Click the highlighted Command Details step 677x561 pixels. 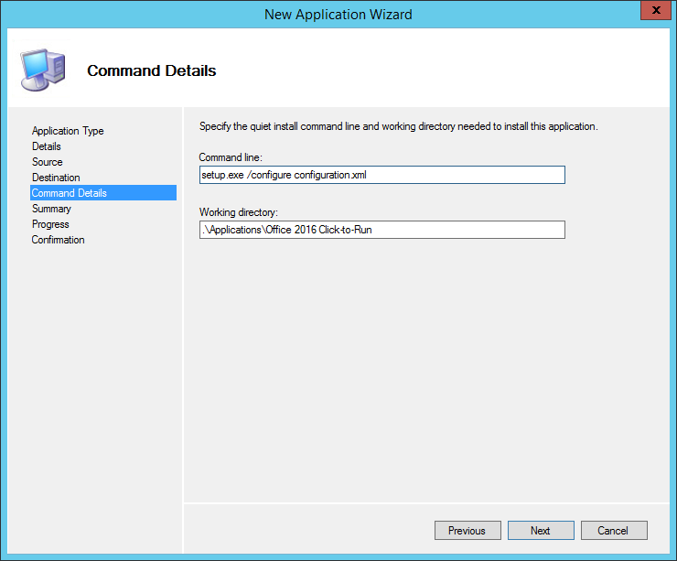pyautogui.click(x=70, y=193)
